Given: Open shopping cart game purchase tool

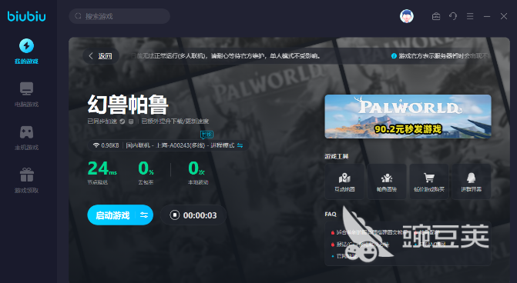Looking at the screenshot, I should [429, 181].
